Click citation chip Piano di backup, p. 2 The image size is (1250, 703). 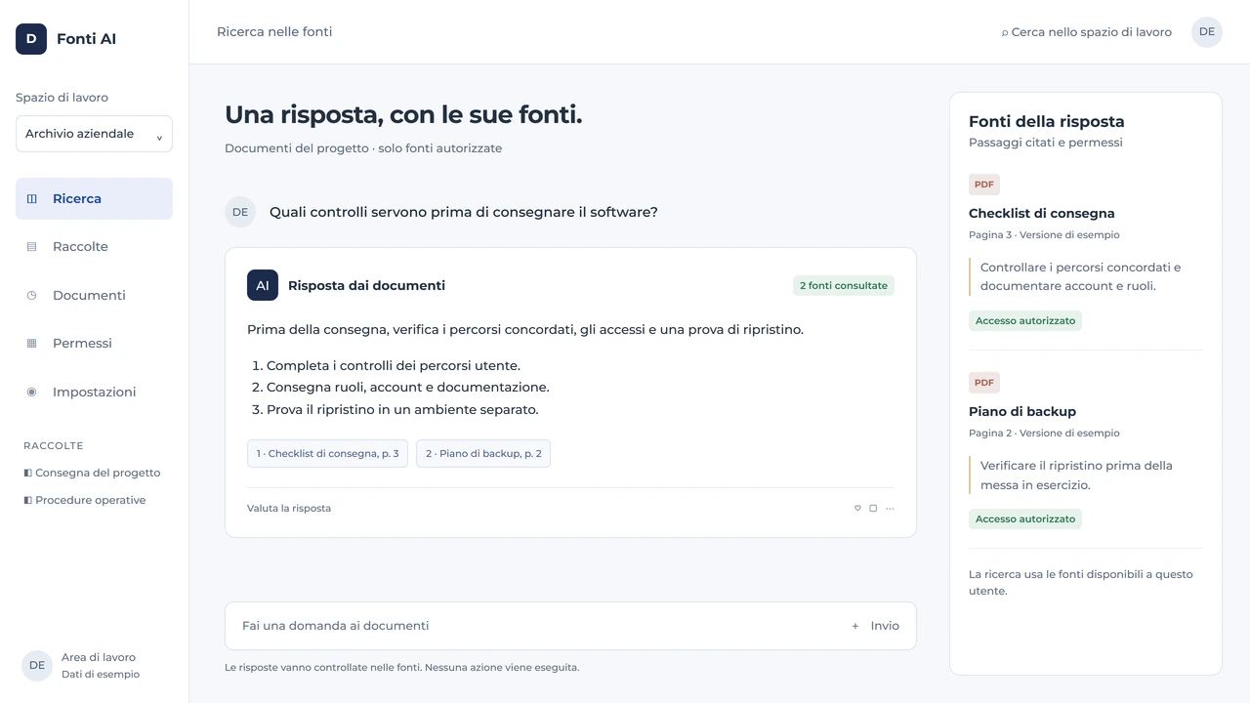click(483, 454)
